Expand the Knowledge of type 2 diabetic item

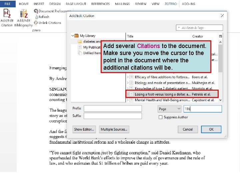point(128,88)
